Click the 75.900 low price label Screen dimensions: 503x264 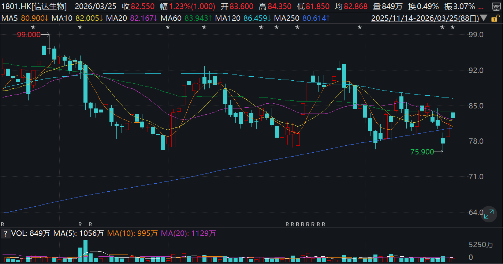point(422,152)
